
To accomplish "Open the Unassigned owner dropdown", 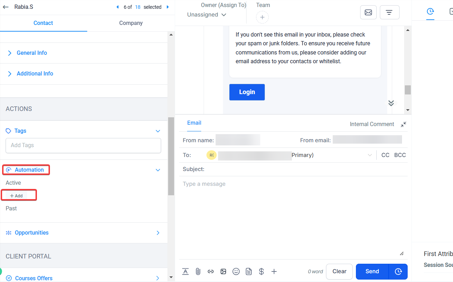I will (206, 15).
